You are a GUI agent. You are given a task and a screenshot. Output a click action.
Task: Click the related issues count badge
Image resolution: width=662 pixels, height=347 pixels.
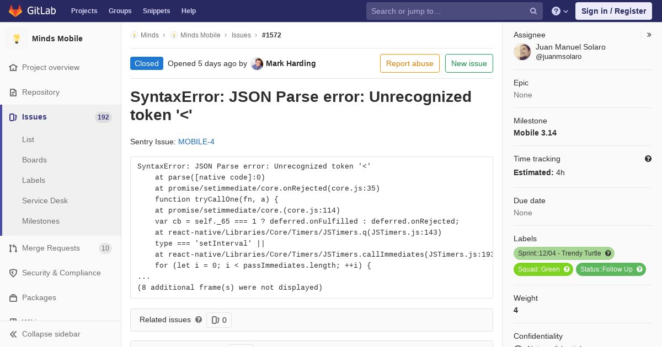pos(219,319)
